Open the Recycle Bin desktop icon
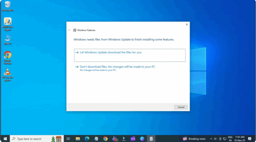256x142 pixels. point(7,6)
